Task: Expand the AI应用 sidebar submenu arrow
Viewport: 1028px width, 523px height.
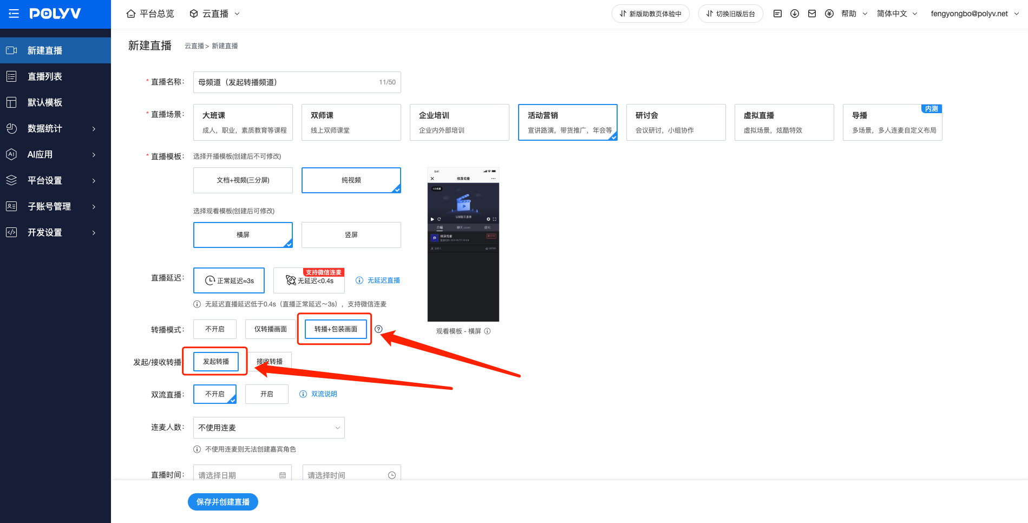Action: point(94,155)
